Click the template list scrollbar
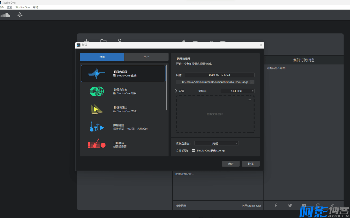Image resolution: width=350 pixels, height=218 pixels. point(167,88)
